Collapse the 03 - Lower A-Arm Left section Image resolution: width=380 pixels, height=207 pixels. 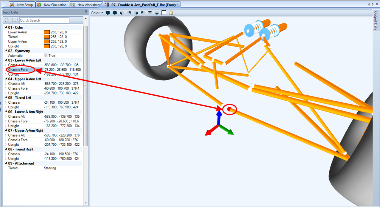click(x=6, y=60)
